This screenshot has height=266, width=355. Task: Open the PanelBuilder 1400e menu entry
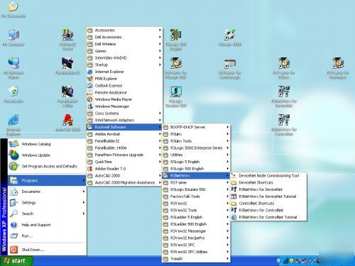[x=124, y=148]
